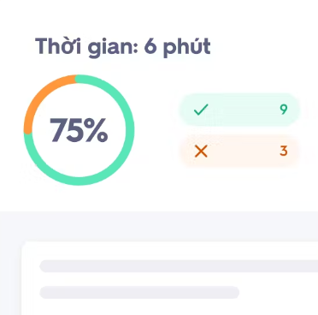The image size is (318, 315).
Task: Open the orange incorrect answers pill
Action: [x=239, y=151]
